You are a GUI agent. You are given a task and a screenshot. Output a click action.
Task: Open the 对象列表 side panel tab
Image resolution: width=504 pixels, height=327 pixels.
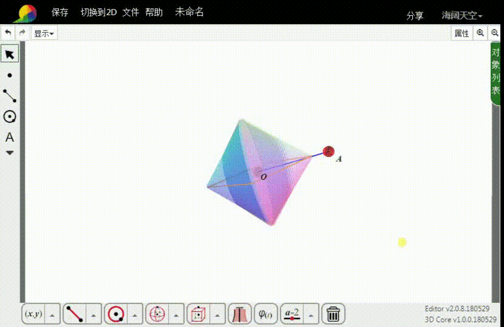click(x=496, y=72)
